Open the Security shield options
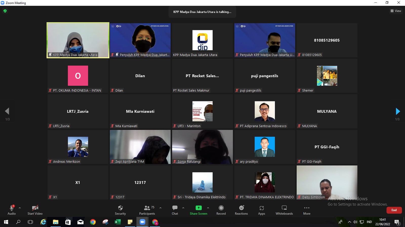The image size is (405, 227). (x=120, y=210)
